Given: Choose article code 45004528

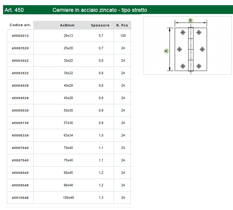Looking at the screenshot, I should pyautogui.click(x=20, y=98).
